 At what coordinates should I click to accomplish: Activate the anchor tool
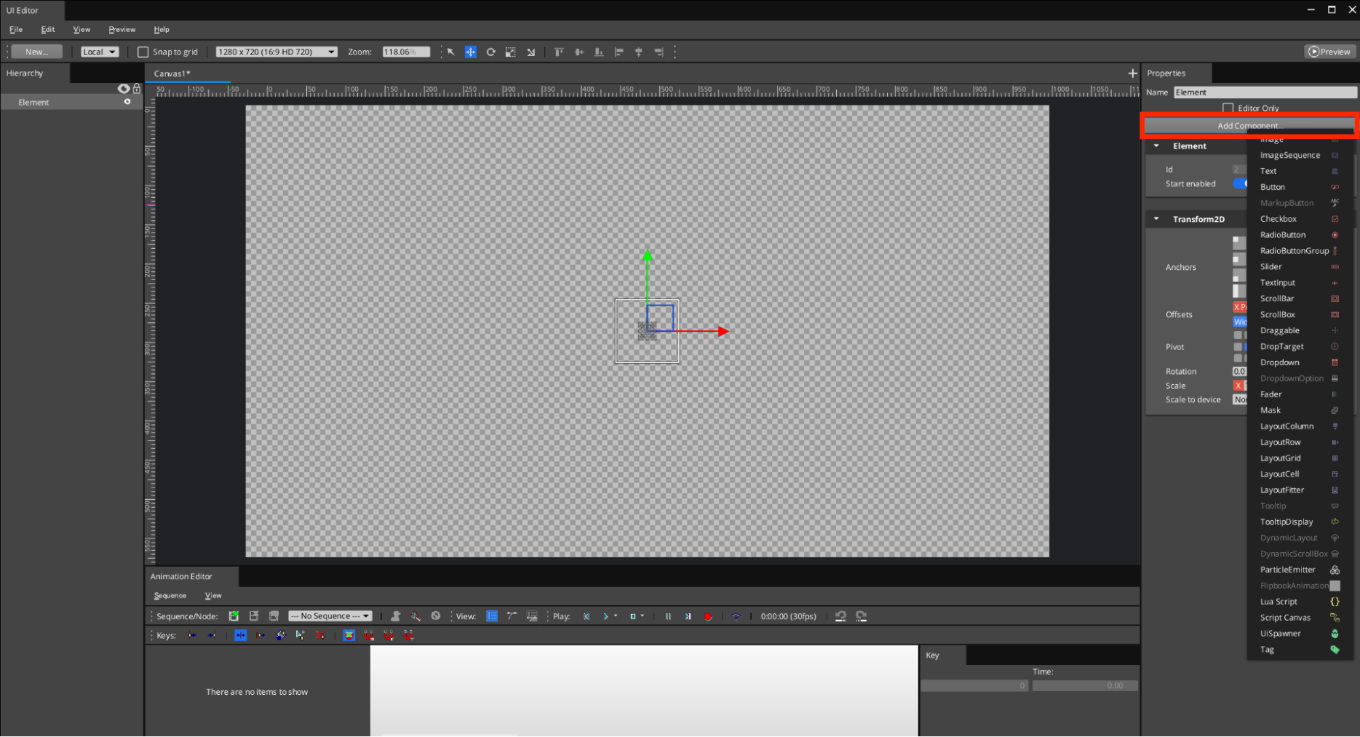pos(531,52)
